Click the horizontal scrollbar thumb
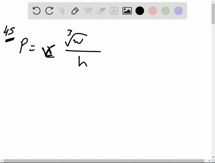This screenshot has height=163, width=215. click(104, 161)
